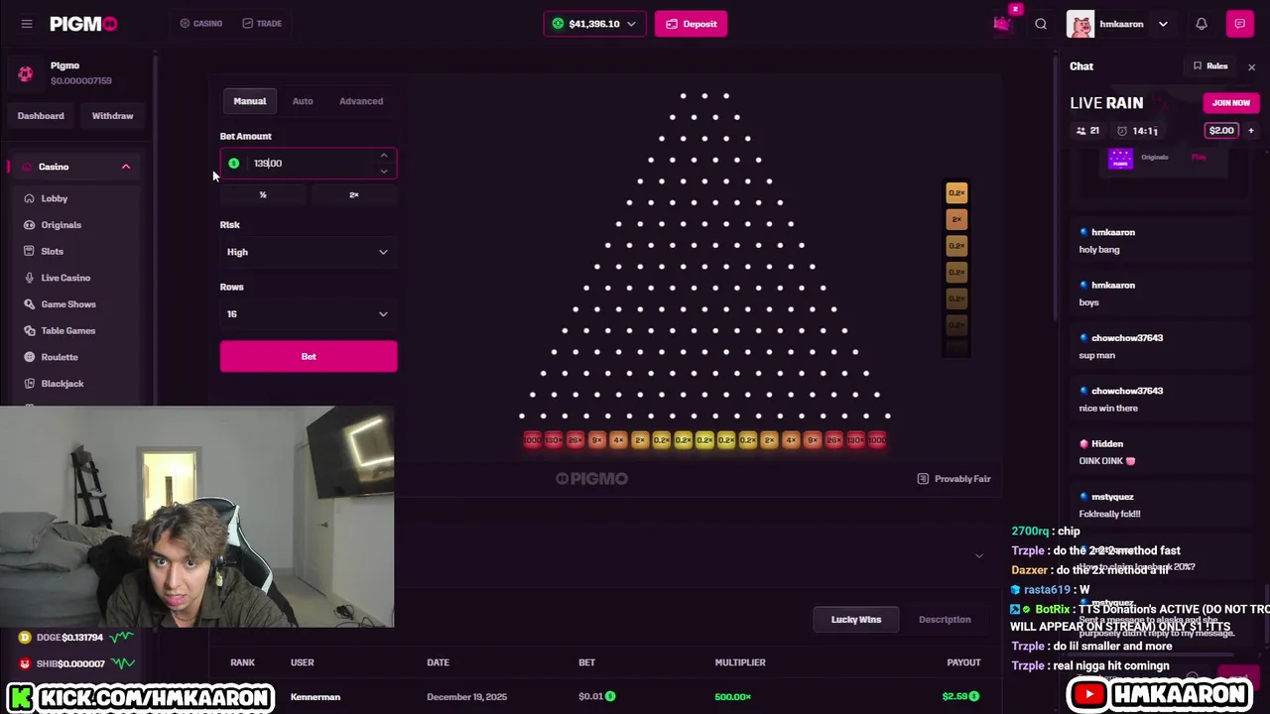Click the 500.00× multiplier cell
The image size is (1270, 714).
click(732, 697)
